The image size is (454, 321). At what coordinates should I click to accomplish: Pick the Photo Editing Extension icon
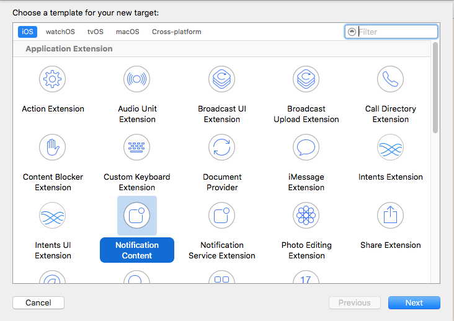coord(306,215)
